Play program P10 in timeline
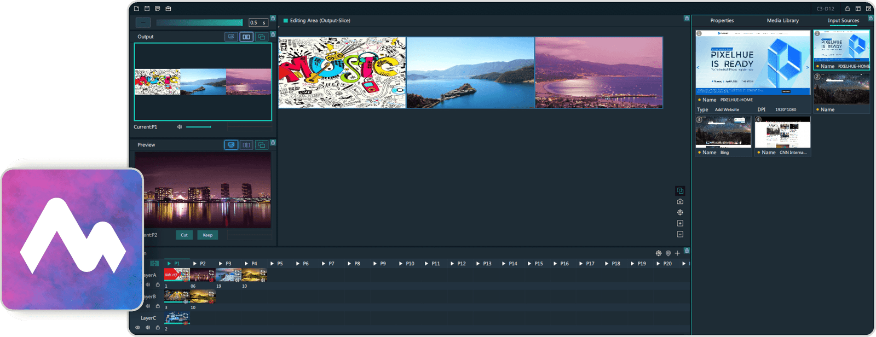The height and width of the screenshot is (337, 876). pos(401,264)
